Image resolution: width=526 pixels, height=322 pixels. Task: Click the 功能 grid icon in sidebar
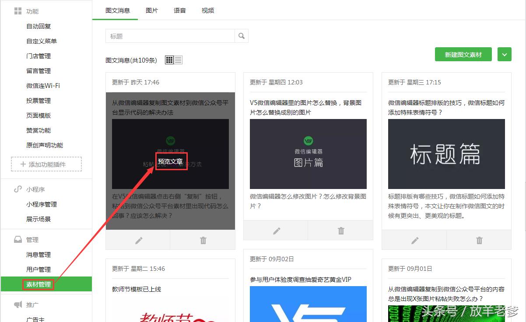[x=18, y=11]
